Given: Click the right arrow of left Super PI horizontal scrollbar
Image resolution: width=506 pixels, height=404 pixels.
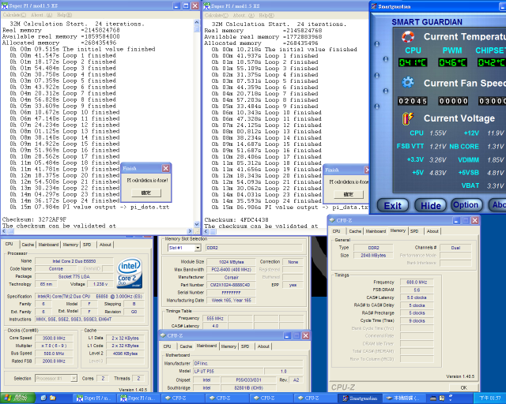Looking at the screenshot, I should point(190,231).
